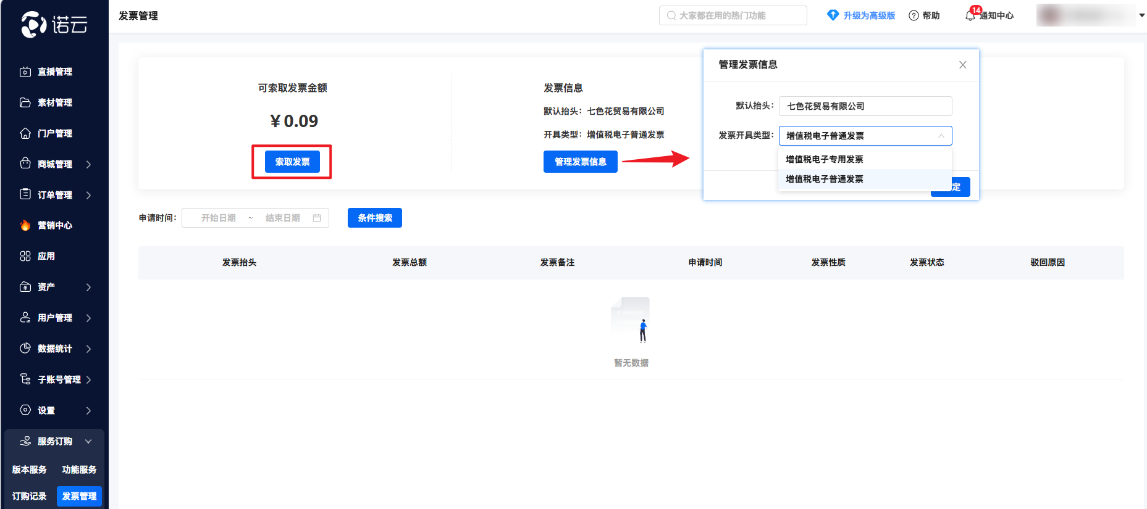
Task: Open the notification center bell icon
Action: coord(970,15)
